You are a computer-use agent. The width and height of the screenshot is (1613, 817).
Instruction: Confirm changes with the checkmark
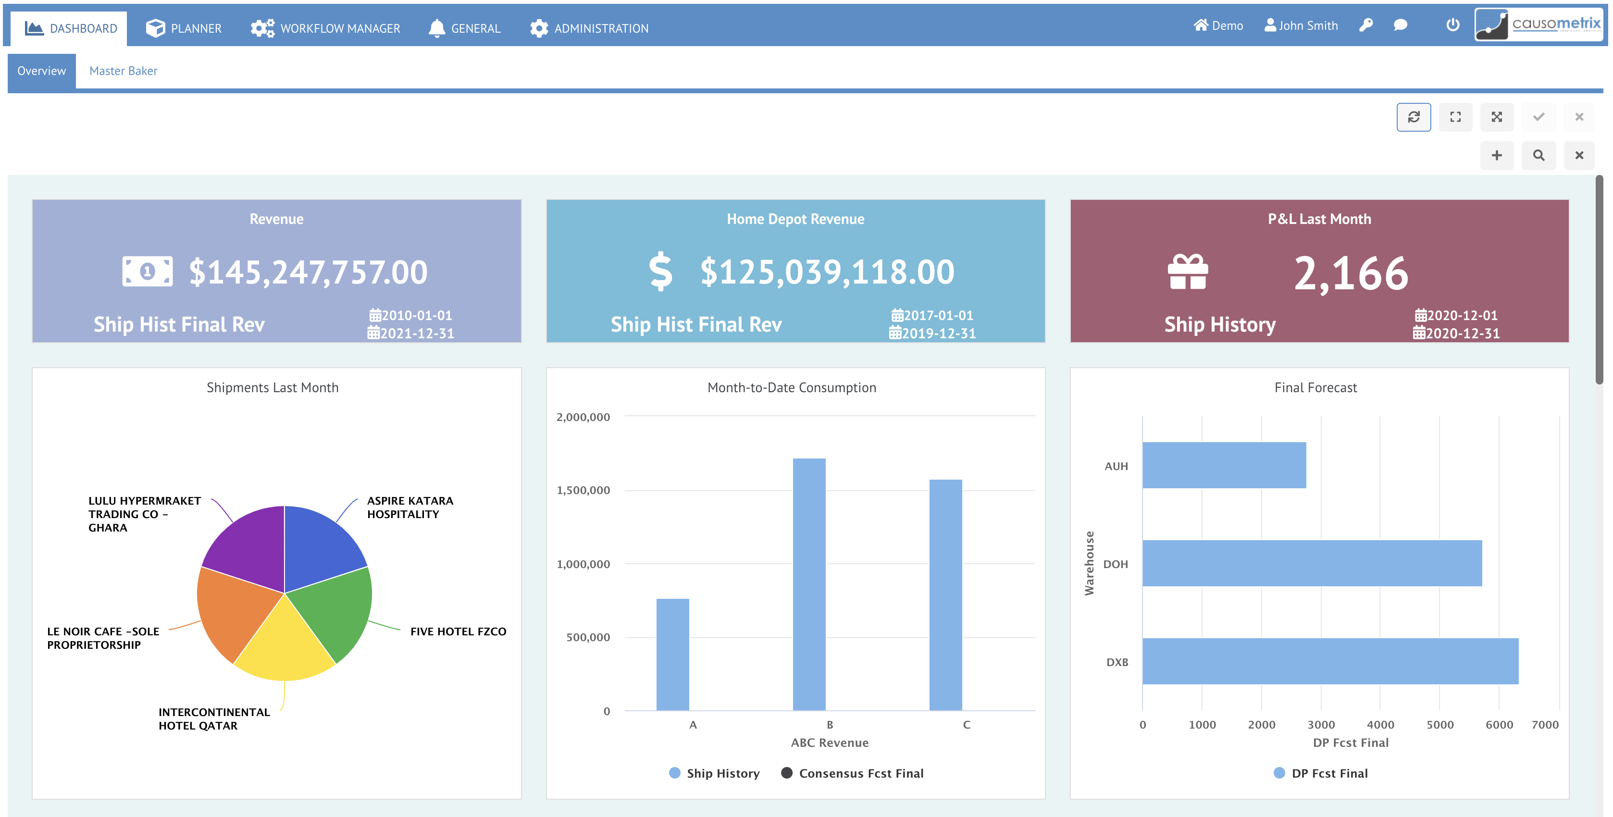coord(1539,116)
